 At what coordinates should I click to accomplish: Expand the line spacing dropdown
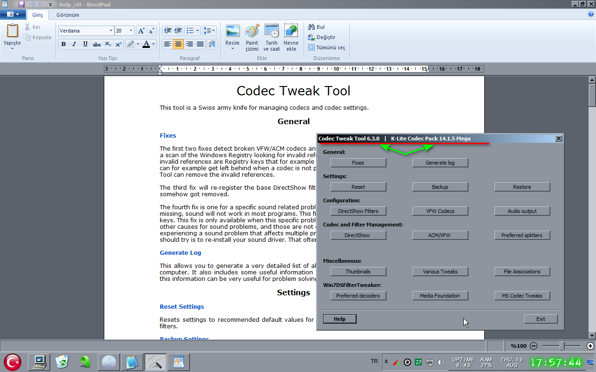pos(214,31)
